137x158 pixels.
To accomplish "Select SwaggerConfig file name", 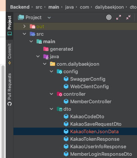I will 88,79.
